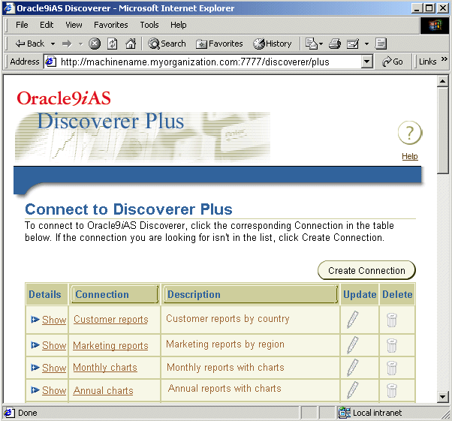Open the Favorites menu
The height and width of the screenshot is (421, 452).
[111, 25]
